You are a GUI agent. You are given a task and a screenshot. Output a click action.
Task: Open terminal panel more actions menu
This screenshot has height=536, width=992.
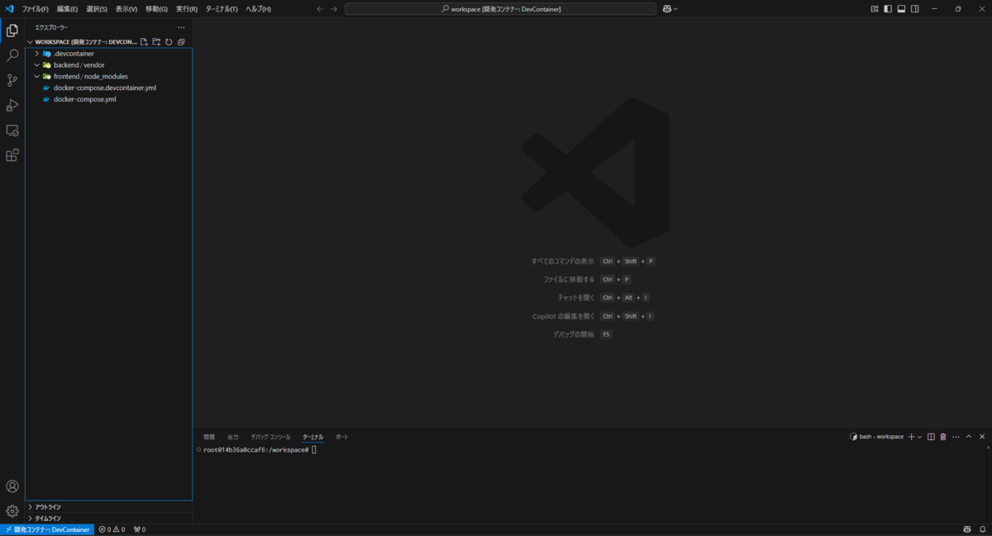pos(956,437)
